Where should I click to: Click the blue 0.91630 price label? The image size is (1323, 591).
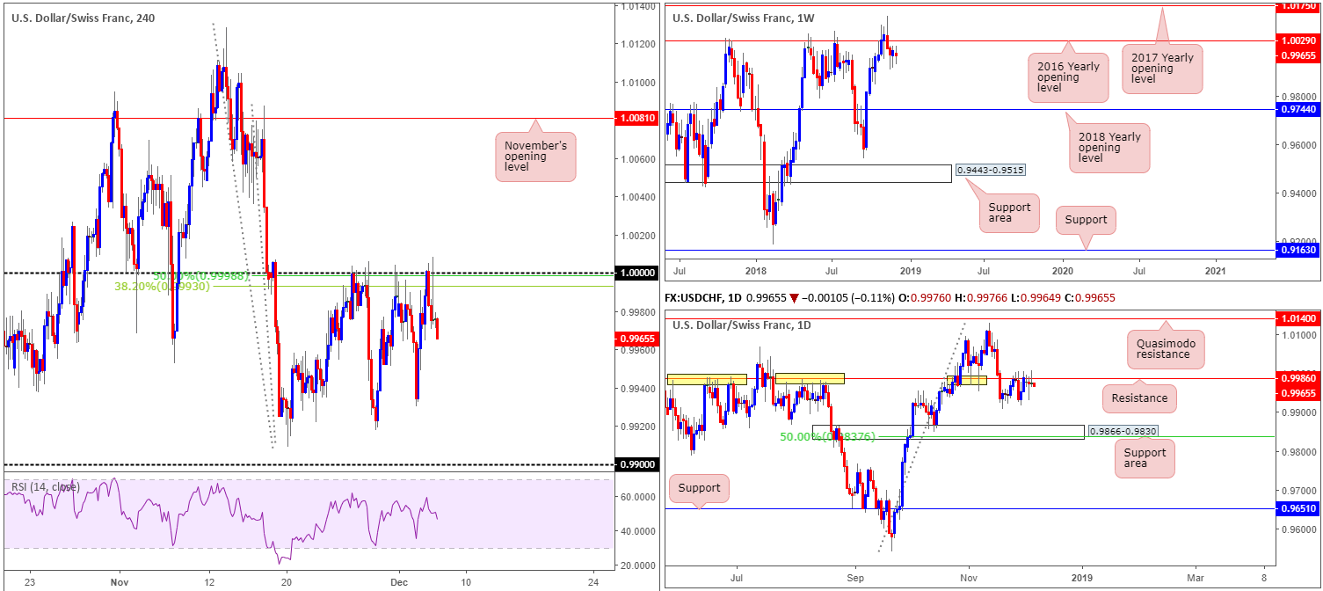coord(1298,250)
